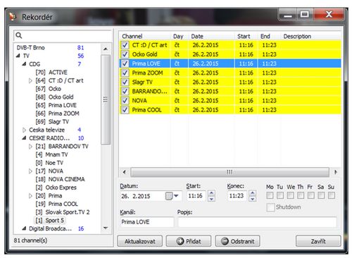352x258 pixels.
Task: Click the Datum date field
Action: pyautogui.click(x=151, y=196)
